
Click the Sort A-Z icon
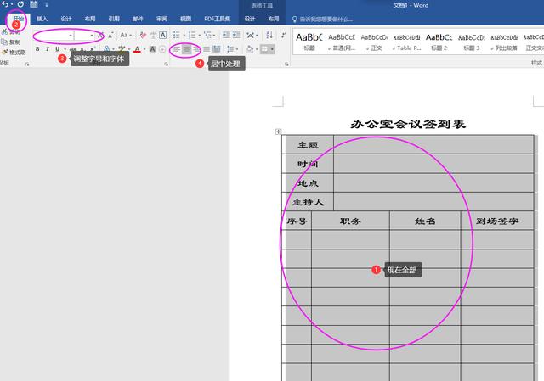pos(269,36)
